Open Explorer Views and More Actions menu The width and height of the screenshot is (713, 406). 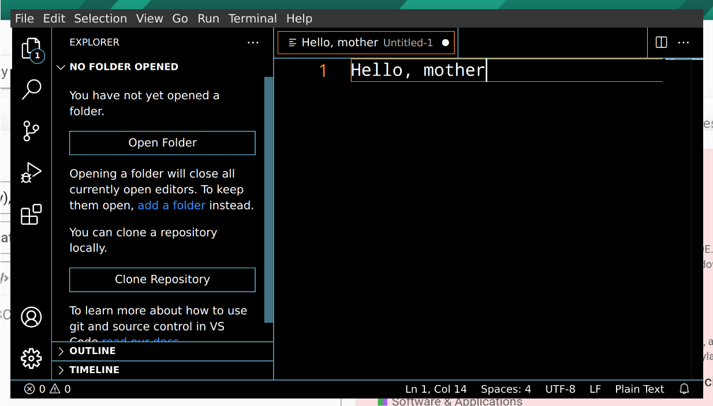253,43
